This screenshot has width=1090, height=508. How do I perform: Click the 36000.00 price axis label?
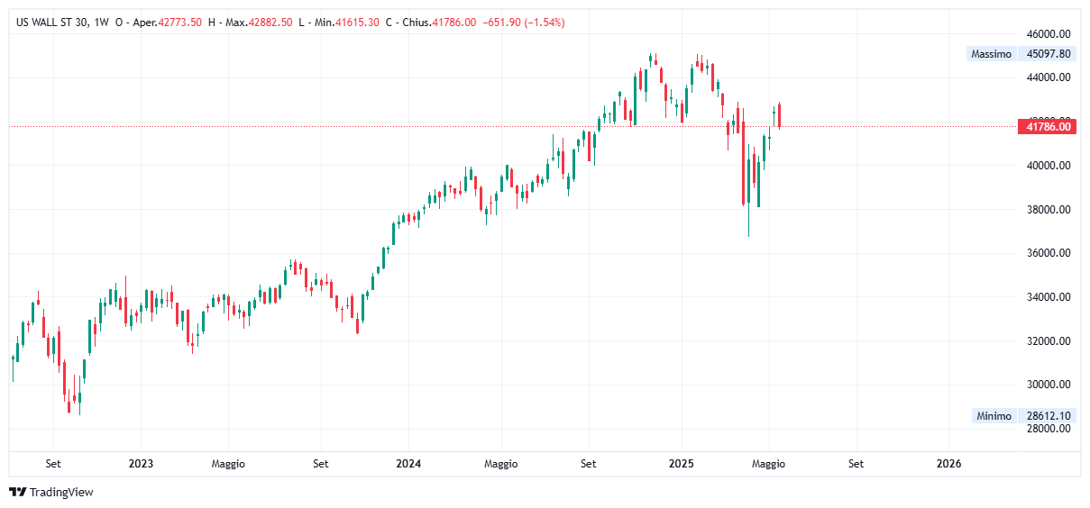[1049, 253]
